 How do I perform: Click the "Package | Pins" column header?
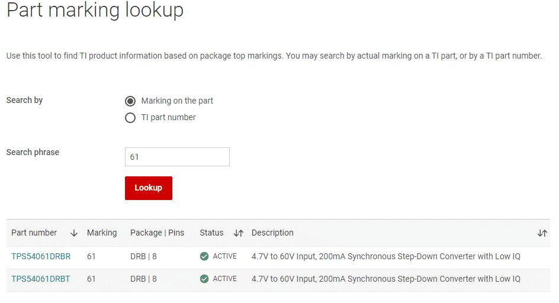(157, 233)
